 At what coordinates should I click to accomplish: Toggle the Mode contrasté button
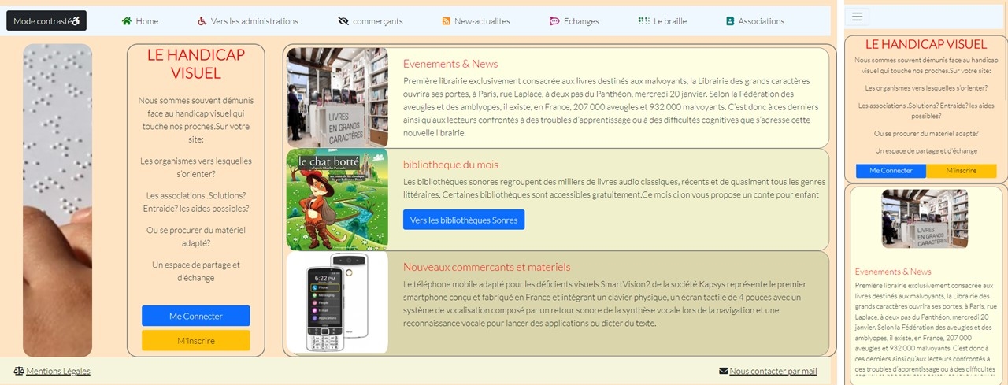(46, 20)
